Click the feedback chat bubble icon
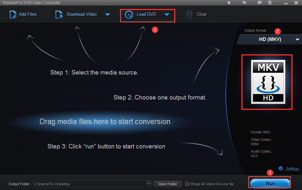This screenshot has height=190, width=302. point(260,3)
